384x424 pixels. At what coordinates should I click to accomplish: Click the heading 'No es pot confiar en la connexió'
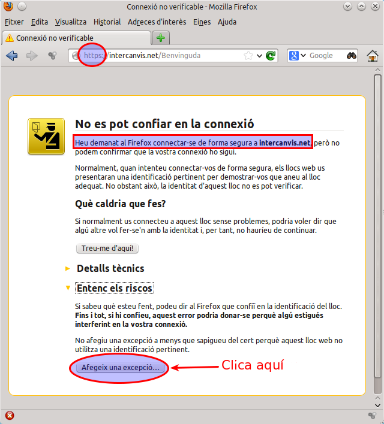tap(164, 124)
